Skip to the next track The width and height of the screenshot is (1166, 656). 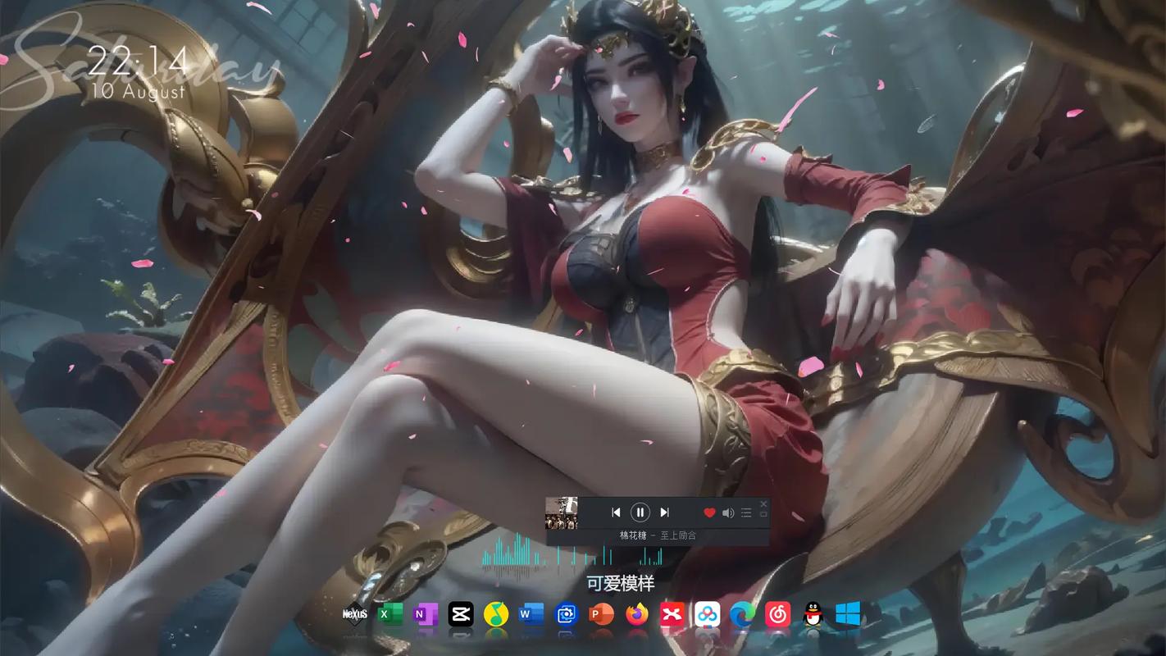click(x=665, y=512)
